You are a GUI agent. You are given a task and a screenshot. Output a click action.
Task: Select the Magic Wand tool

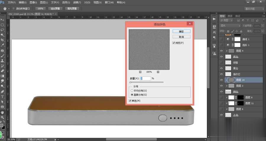(2, 35)
